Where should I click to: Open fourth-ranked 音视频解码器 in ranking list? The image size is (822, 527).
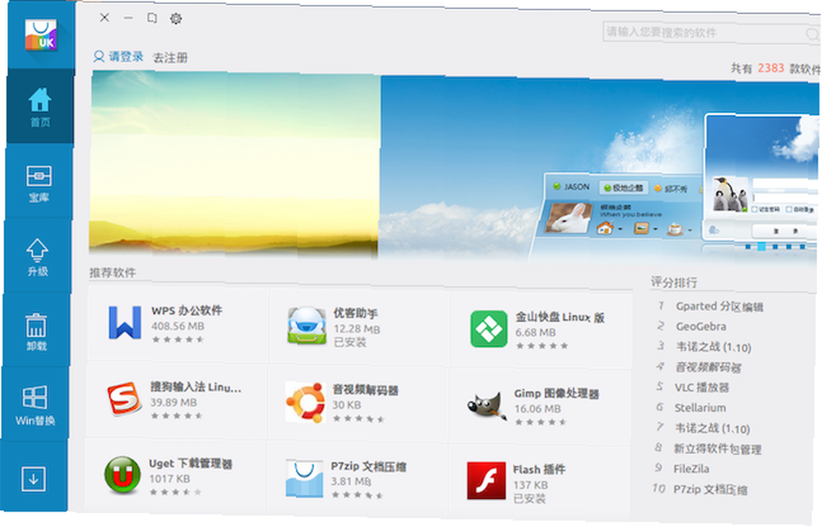click(x=709, y=368)
